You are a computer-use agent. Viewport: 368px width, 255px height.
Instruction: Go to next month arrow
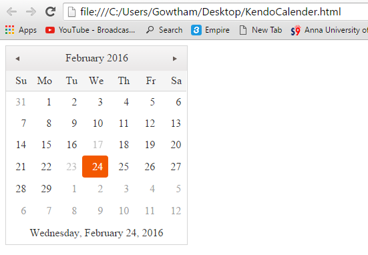click(x=174, y=59)
